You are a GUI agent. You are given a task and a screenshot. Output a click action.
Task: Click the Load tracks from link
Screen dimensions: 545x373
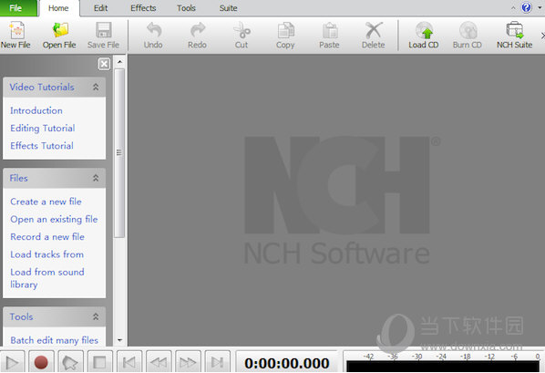click(x=46, y=254)
